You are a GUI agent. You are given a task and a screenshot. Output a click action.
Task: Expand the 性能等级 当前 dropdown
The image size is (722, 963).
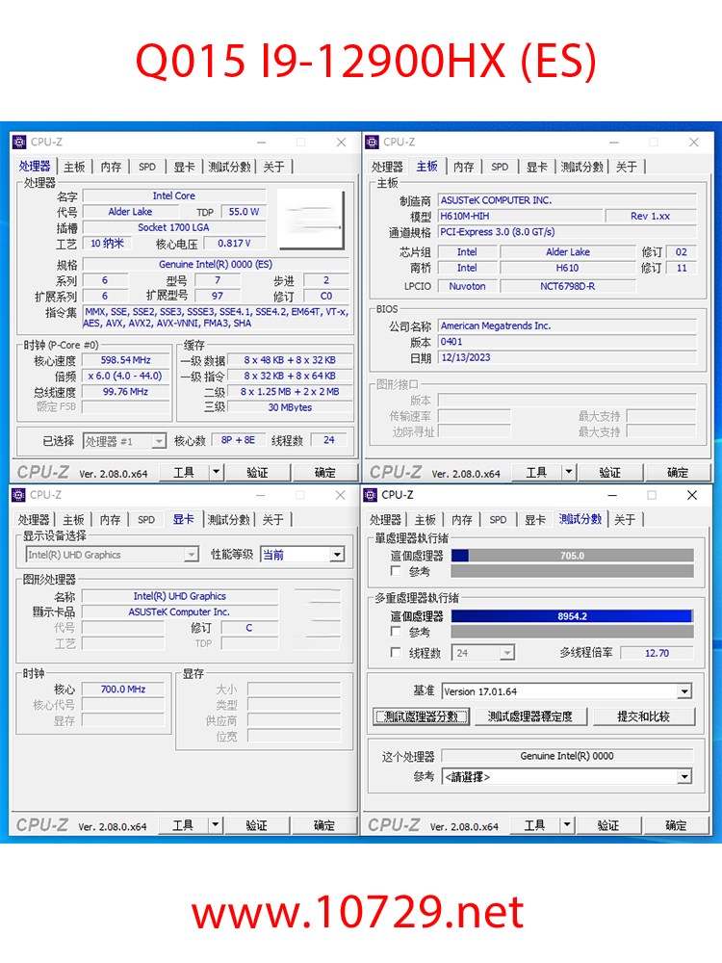tap(336, 555)
